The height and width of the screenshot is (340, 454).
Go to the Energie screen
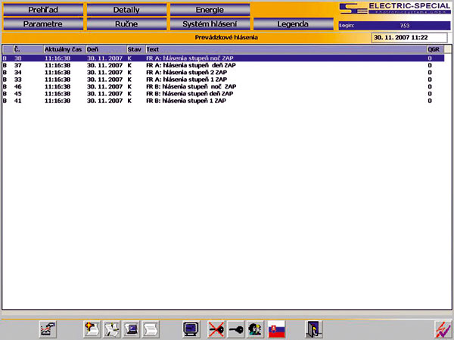(209, 10)
